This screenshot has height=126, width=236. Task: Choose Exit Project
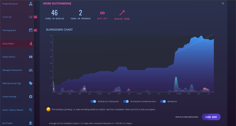point(7,123)
